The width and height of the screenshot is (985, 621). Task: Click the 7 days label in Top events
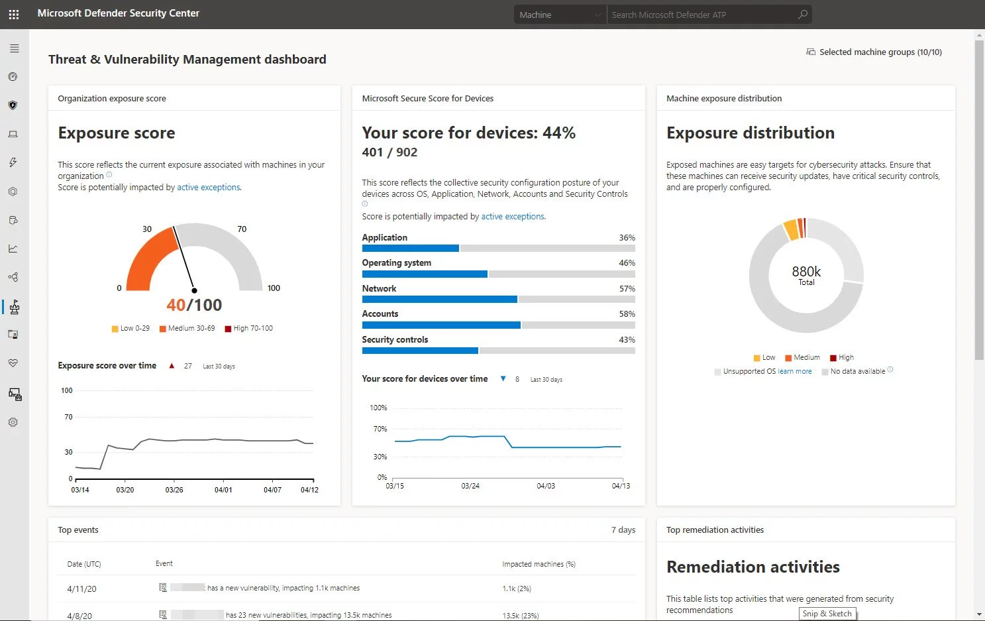623,530
